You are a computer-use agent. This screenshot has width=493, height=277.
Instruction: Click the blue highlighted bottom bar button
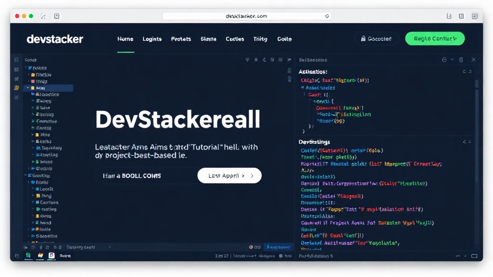(278, 247)
